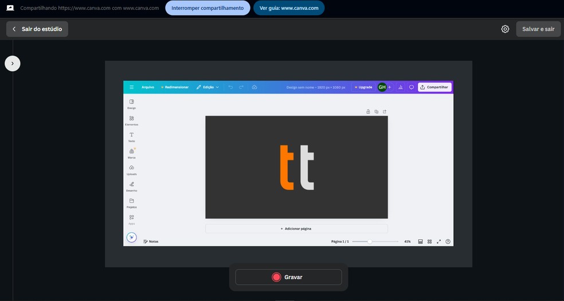Lock the page with padlock icon
Image resolution: width=564 pixels, height=301 pixels.
pyautogui.click(x=368, y=111)
